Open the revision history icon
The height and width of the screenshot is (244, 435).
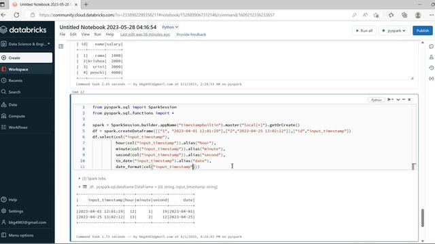click(431, 68)
